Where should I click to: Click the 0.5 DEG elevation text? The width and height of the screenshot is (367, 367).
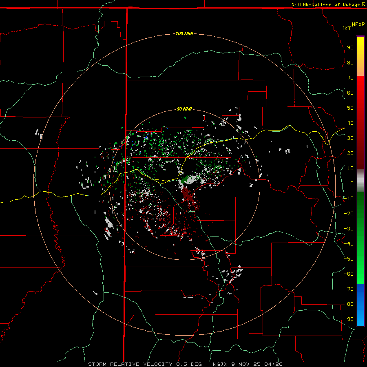[x=189, y=364]
